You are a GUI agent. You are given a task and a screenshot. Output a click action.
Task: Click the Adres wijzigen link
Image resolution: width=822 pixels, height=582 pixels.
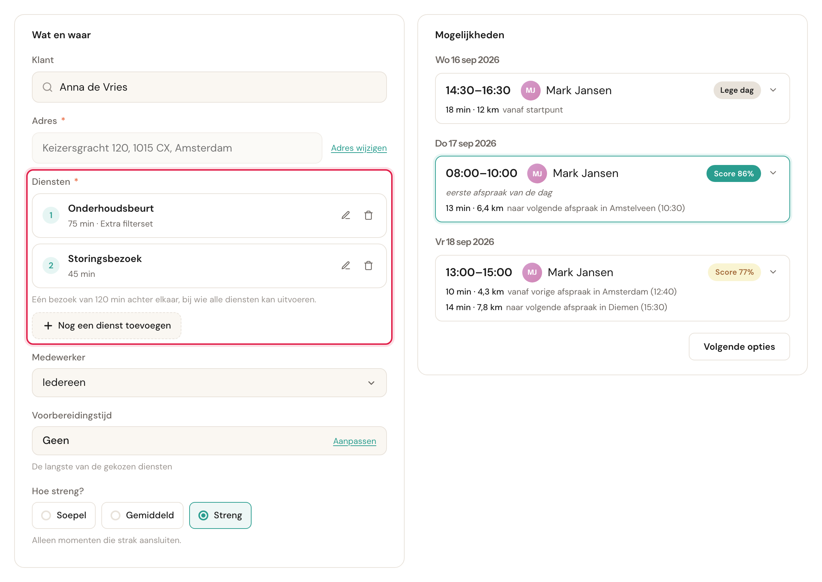[359, 148]
